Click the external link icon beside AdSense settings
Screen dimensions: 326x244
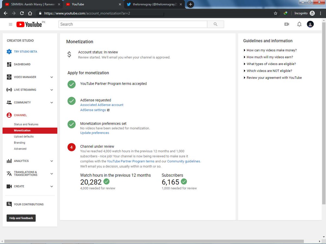tap(108, 110)
